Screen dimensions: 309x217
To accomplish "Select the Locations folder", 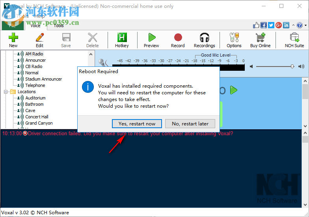I will point(27,92).
